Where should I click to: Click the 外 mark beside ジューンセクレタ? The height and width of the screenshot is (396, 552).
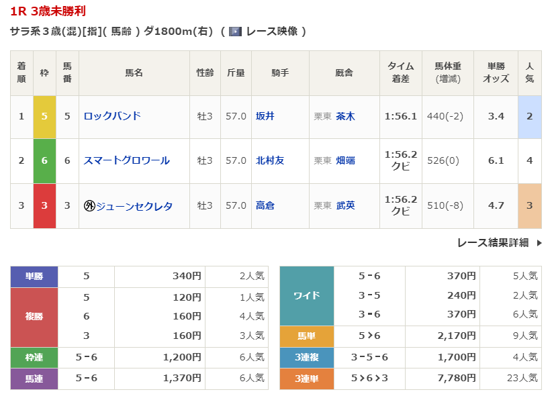[89, 206]
